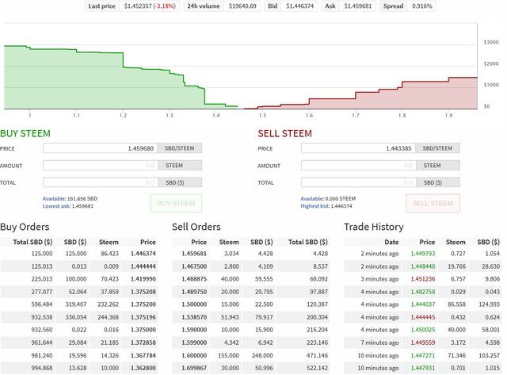507x375 pixels.
Task: Click trade history price 1.444445
Action: pos(422,317)
